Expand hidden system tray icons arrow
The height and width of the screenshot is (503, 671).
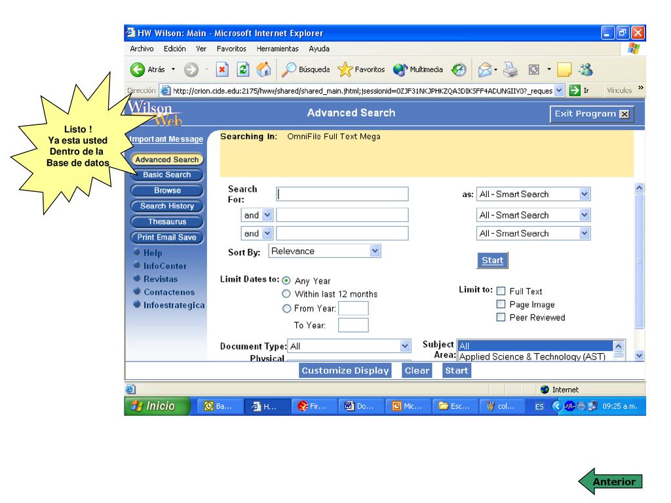click(557, 406)
